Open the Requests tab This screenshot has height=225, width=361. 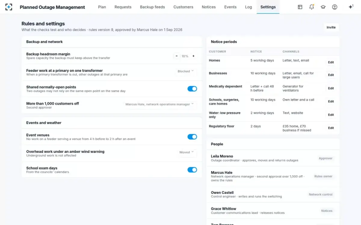123,7
